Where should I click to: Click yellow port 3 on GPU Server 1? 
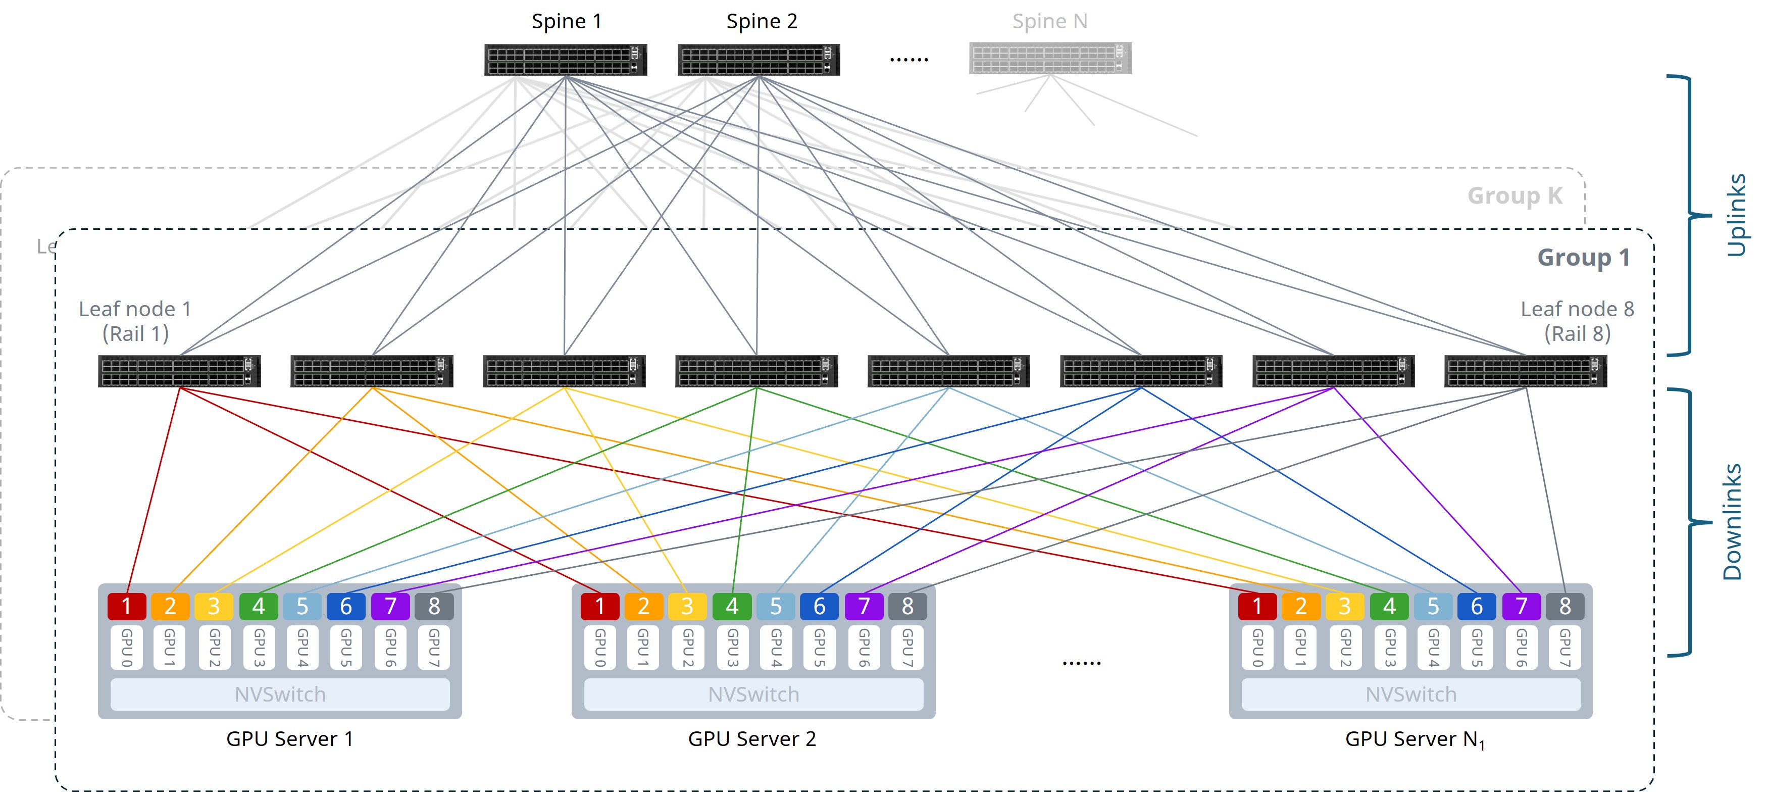tap(214, 606)
